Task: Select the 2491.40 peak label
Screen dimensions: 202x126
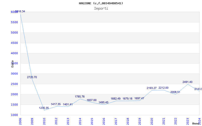Action: 187,82
